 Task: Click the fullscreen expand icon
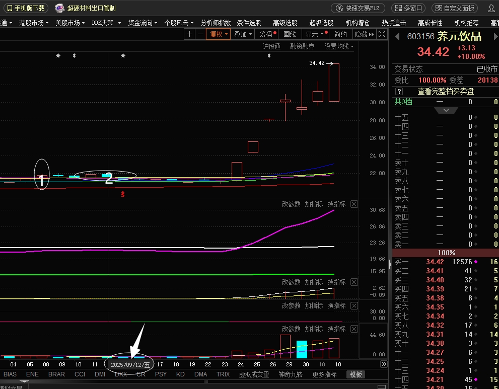[382, 34]
